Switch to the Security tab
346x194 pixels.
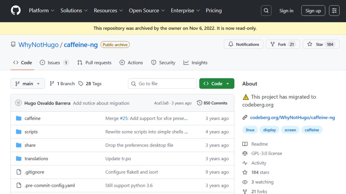point(163,63)
